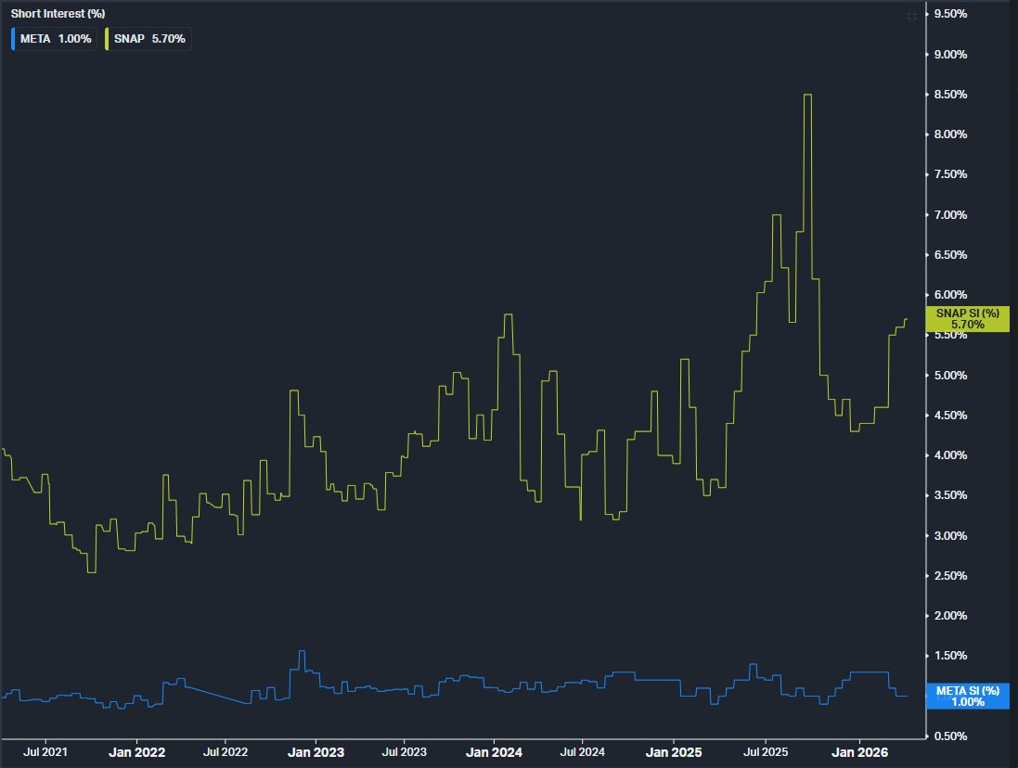Click the 'Jan 2025' date axis label

674,752
